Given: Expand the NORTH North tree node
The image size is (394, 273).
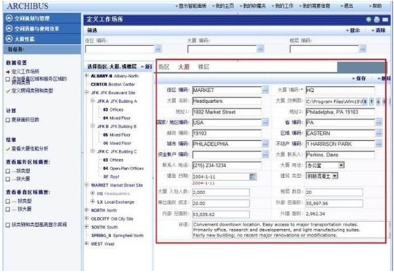Looking at the screenshot, I should coord(86,210).
